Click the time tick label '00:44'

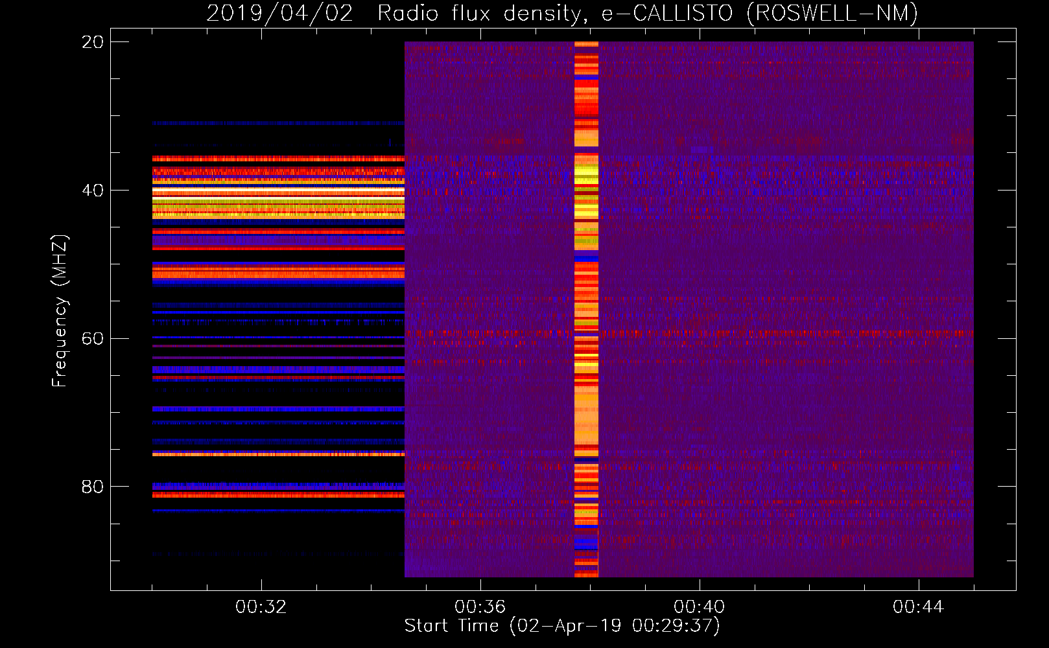click(x=919, y=607)
